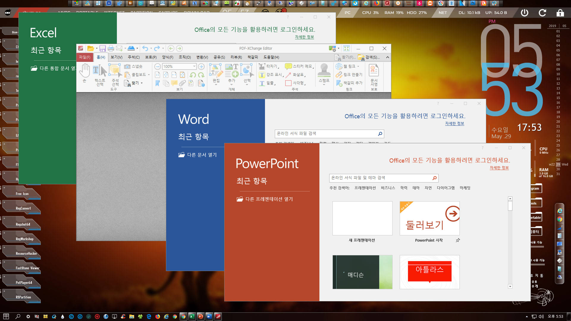Click the Typewriter tool
Screen dimensions: 571x321
(x=269, y=66)
